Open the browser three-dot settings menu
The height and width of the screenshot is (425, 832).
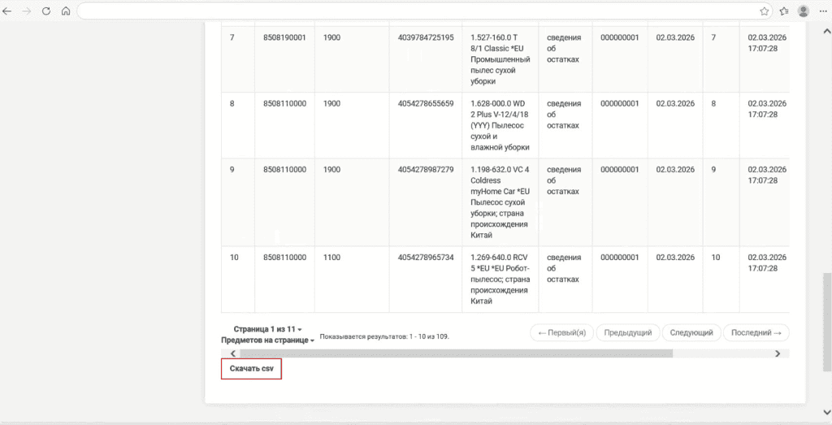[822, 11]
